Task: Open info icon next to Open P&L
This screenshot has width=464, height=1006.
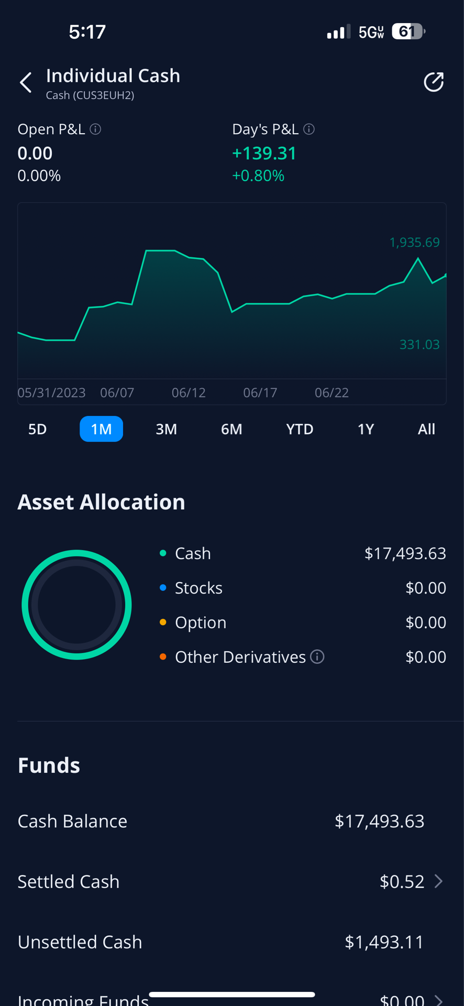Action: click(95, 129)
